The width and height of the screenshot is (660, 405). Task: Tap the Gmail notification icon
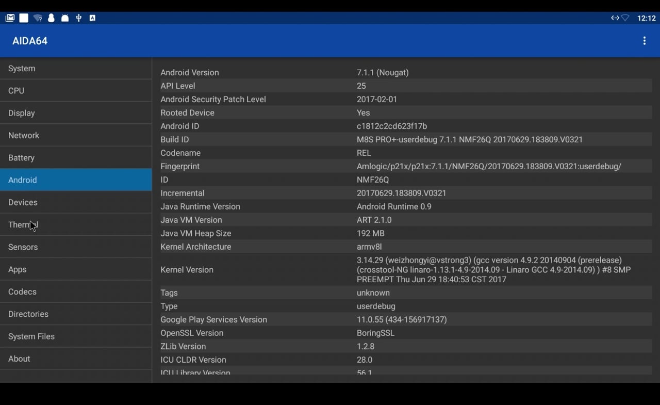[10, 18]
